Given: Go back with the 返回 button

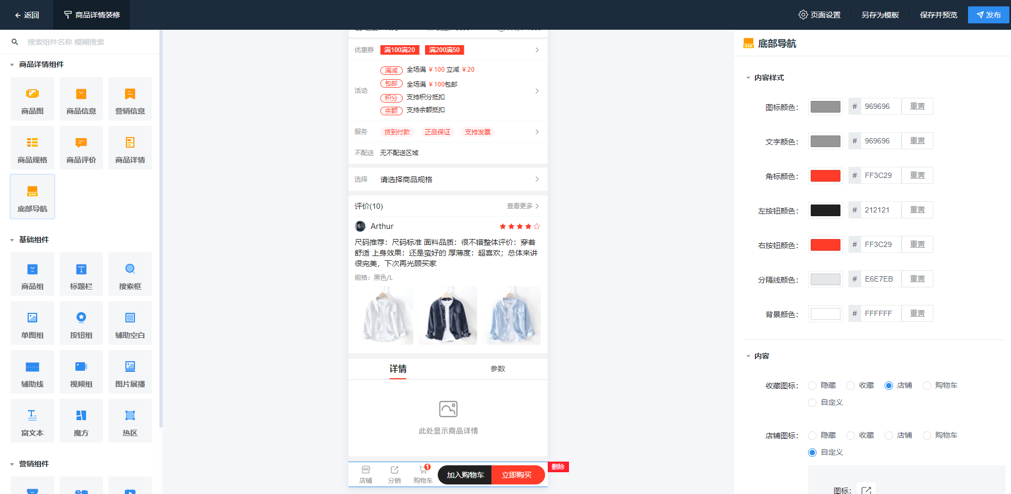Looking at the screenshot, I should [x=27, y=15].
